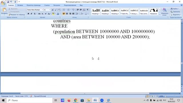Screen dimensions: 183x103
Task: Click the Заменить replace button
Action: click(175, 12)
